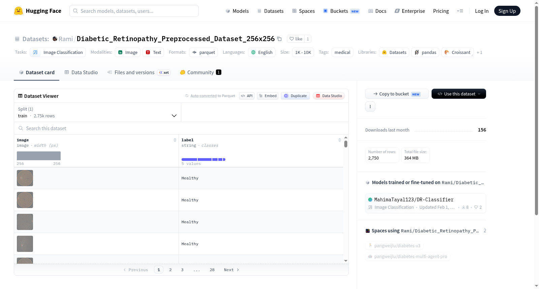
Task: Click the label classes distribution bar
Action: 203,160
